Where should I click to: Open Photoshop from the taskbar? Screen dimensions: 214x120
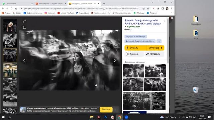106,117
